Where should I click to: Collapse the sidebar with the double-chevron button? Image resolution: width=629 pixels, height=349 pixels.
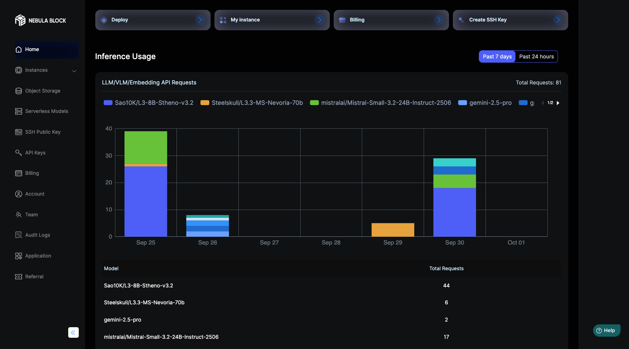73,332
